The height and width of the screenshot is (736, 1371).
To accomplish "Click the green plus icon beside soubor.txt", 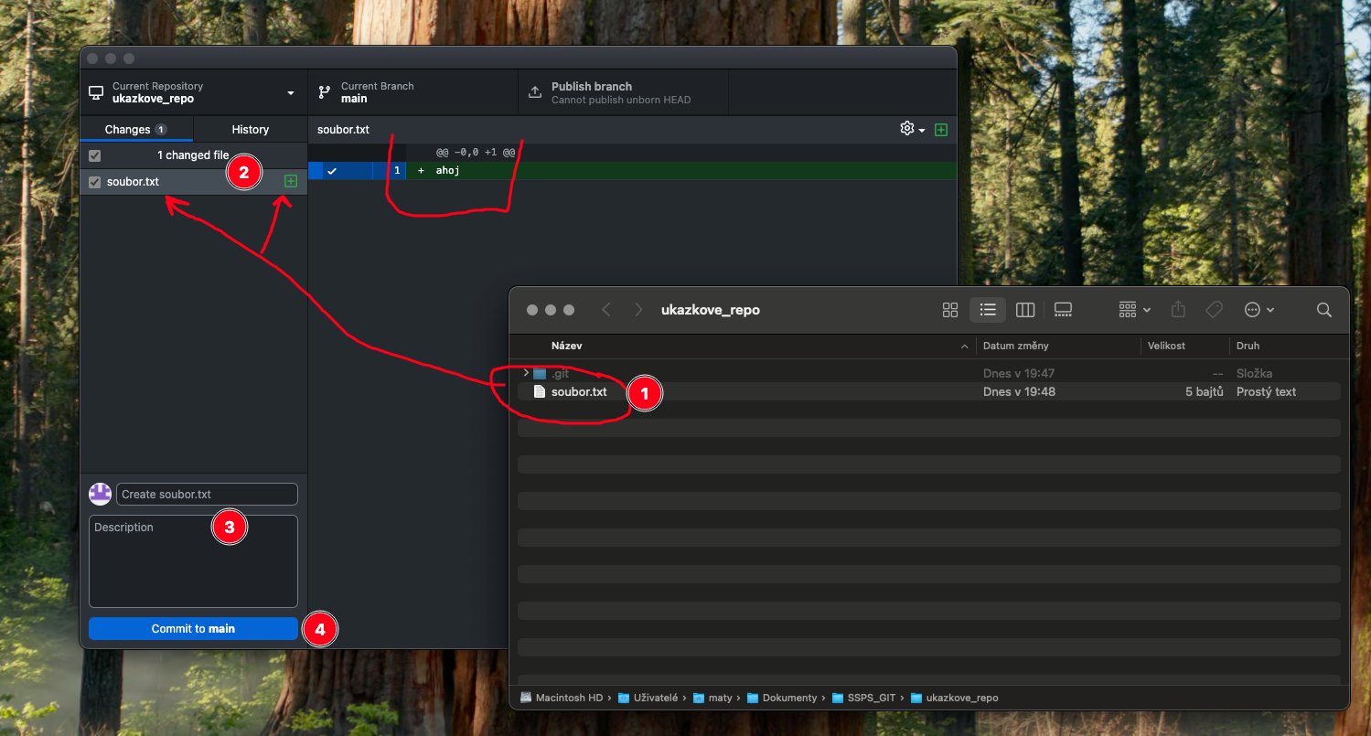I will click(290, 181).
